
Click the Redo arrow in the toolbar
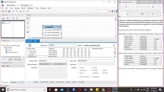point(16,11)
